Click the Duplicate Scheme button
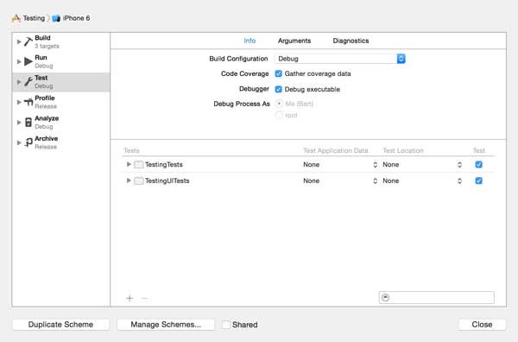Viewport: 518px width, 342px height. 60,325
